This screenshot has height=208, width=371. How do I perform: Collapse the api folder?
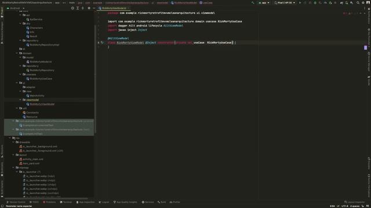tap(20, 15)
